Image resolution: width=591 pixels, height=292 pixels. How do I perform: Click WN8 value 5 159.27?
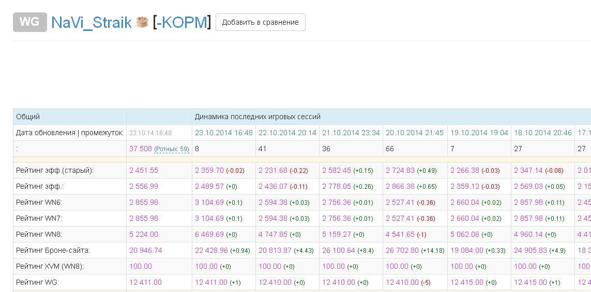[x=337, y=234]
